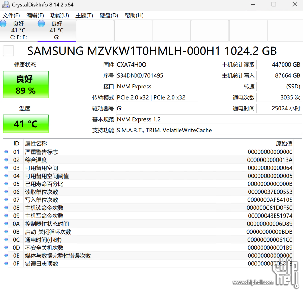Click the 41 °C temperature button

coord(26,124)
